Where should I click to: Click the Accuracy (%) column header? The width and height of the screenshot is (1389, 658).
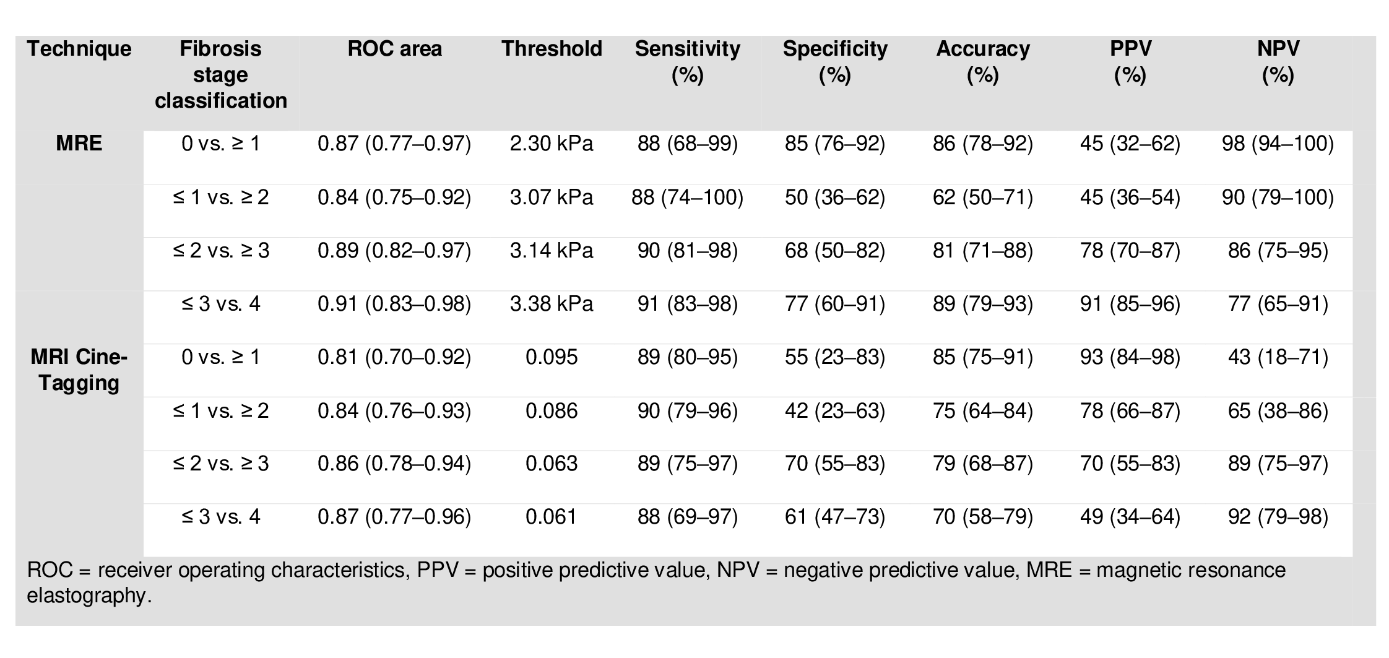pos(983,62)
